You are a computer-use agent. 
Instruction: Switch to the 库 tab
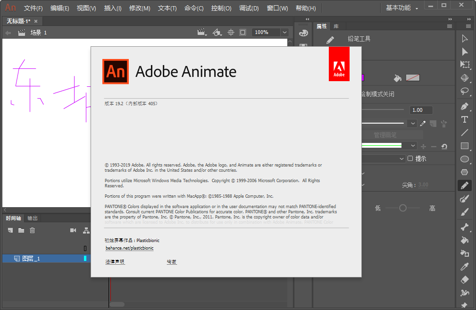(335, 26)
